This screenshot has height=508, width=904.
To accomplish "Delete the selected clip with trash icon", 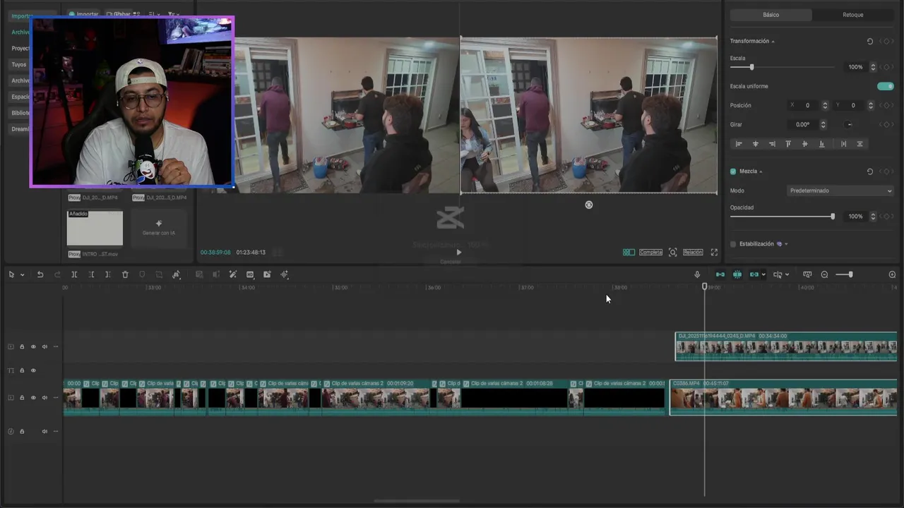I will 125,274.
